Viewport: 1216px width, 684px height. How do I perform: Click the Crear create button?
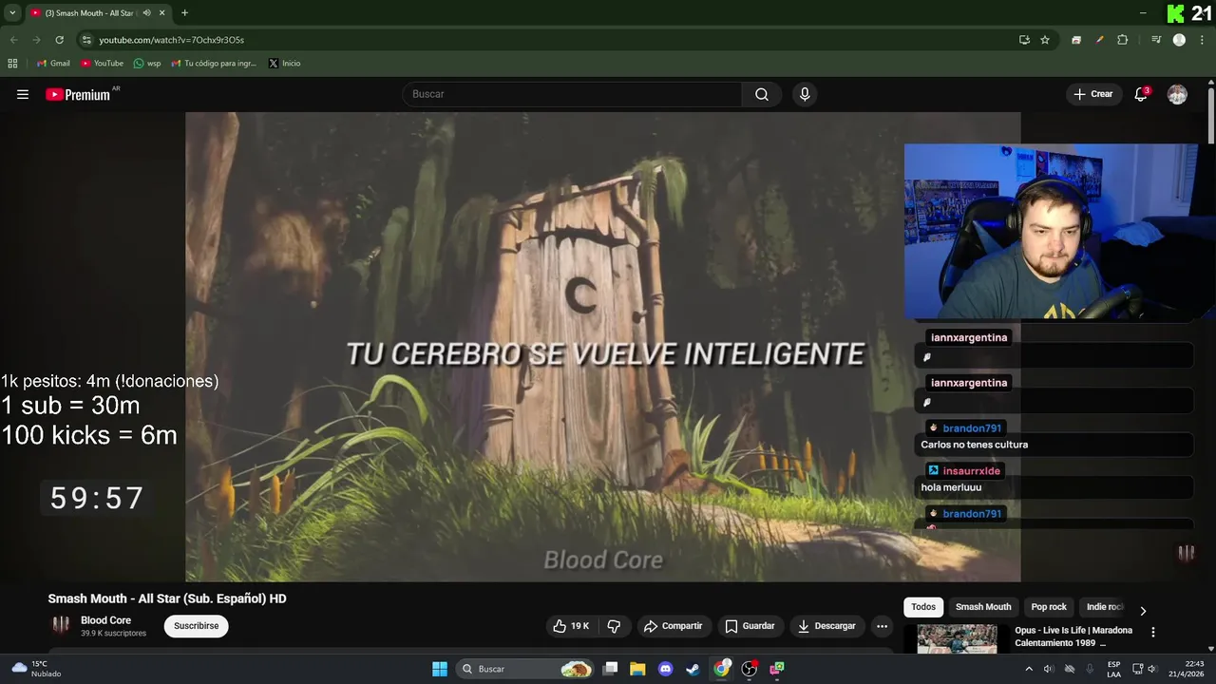tap(1092, 94)
